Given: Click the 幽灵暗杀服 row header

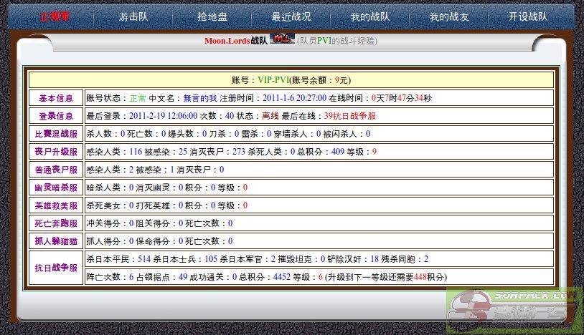Looking at the screenshot, I should tap(56, 188).
